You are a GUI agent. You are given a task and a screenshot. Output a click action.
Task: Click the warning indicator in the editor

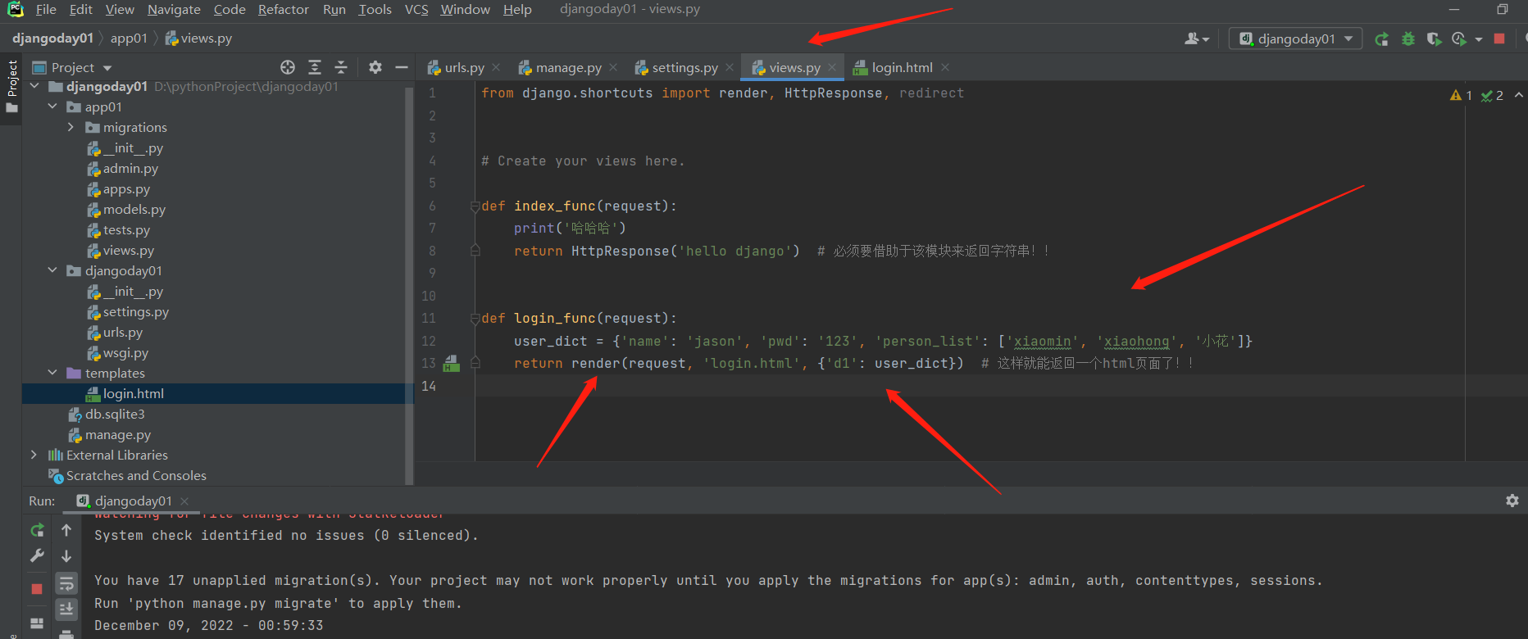[1462, 95]
